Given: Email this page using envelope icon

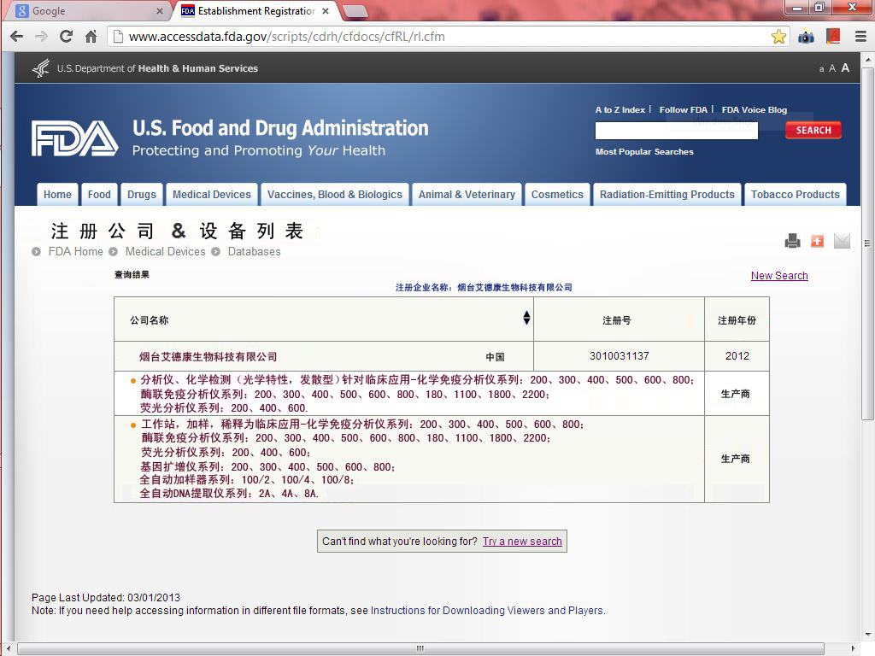Looking at the screenshot, I should click(x=842, y=241).
